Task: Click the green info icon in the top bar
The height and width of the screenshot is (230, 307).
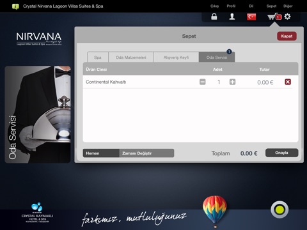Action: point(15,6)
